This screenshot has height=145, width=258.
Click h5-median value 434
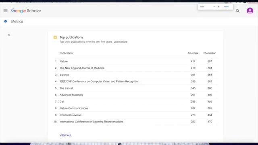click(210, 115)
